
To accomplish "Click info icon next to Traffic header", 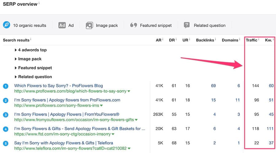I will [x=259, y=40].
